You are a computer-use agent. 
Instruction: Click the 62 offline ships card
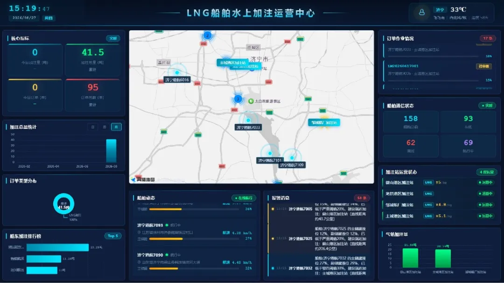pos(411,146)
